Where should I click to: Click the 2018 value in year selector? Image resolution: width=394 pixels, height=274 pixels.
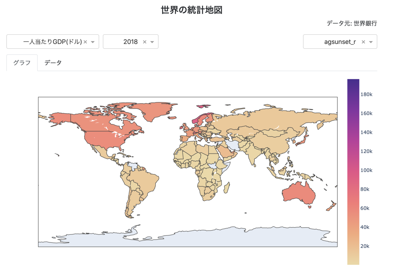click(130, 42)
